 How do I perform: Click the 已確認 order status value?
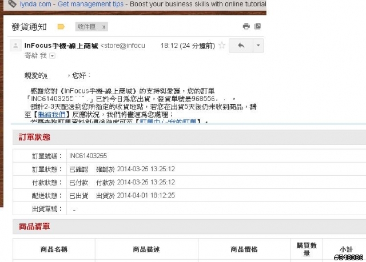point(79,169)
